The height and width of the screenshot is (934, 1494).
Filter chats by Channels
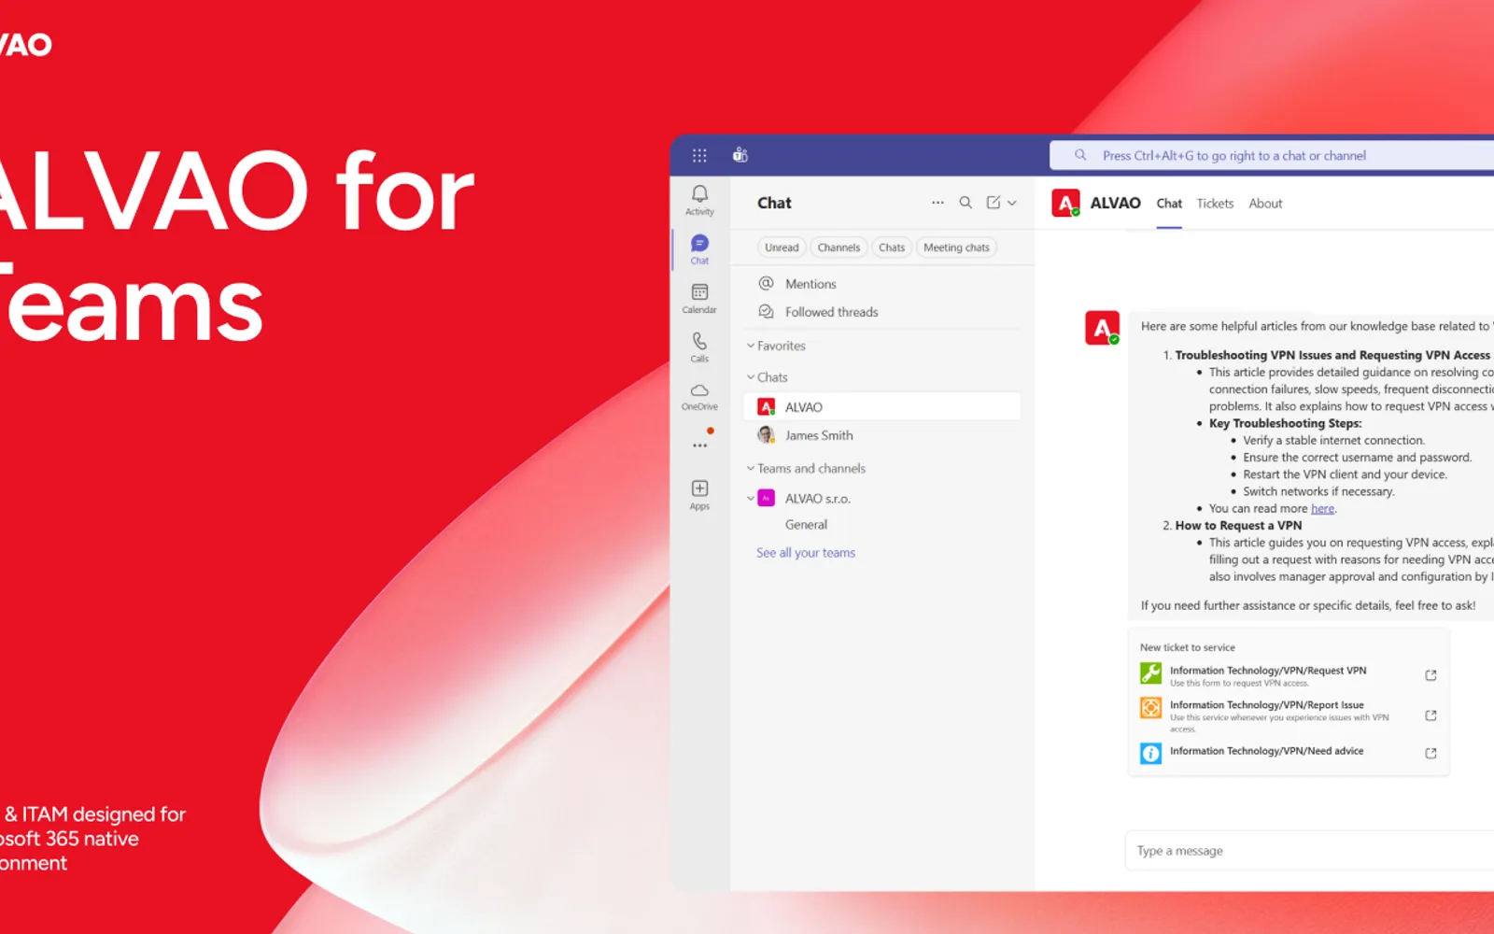tap(839, 248)
